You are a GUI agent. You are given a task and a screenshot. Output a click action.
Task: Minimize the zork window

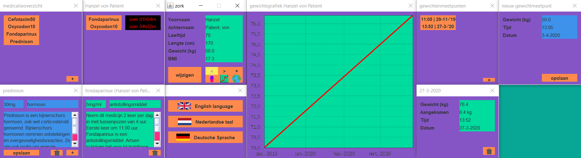(x=201, y=6)
